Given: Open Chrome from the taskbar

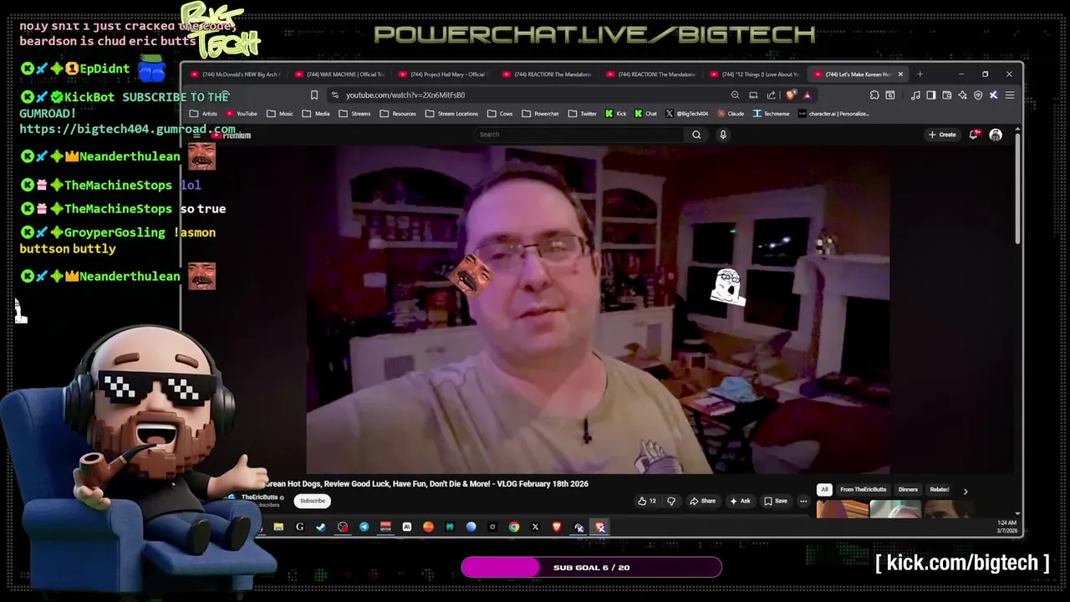Looking at the screenshot, I should click(514, 527).
